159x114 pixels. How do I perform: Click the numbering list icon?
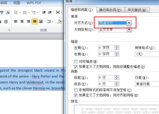point(25,12)
